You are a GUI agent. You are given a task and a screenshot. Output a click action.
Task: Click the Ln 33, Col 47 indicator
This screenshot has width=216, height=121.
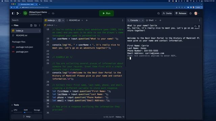(x=109, y=117)
